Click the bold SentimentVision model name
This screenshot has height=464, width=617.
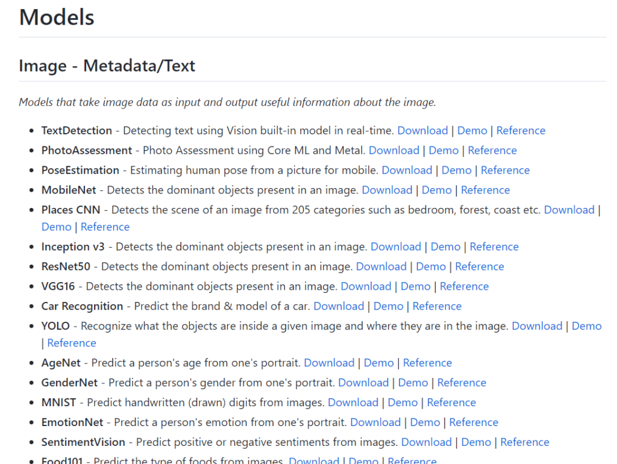coord(83,442)
